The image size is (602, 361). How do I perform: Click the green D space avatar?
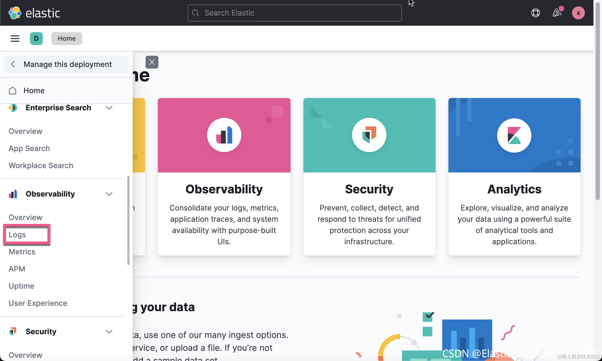[x=36, y=39]
